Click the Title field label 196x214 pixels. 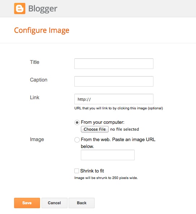(35, 62)
